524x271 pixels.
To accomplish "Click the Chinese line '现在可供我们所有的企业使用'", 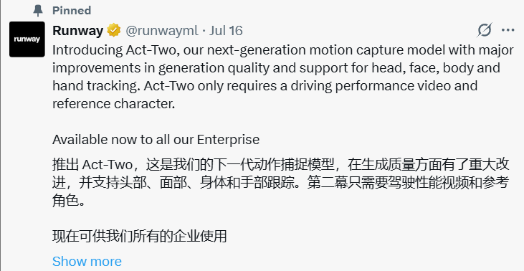I will [x=140, y=237].
